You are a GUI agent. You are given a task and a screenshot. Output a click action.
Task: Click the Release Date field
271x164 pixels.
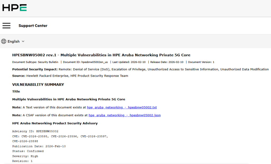(x=166, y=62)
